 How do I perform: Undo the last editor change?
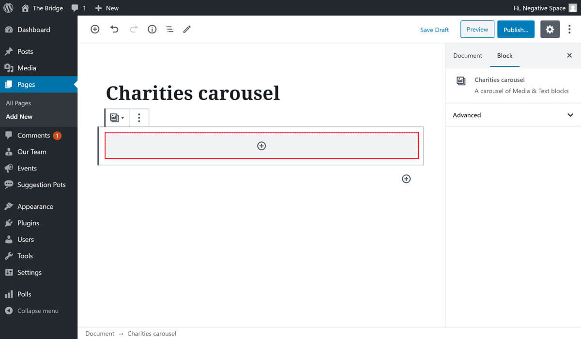coord(114,30)
